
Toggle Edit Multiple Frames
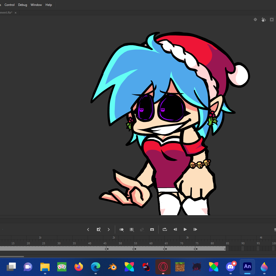132,229
